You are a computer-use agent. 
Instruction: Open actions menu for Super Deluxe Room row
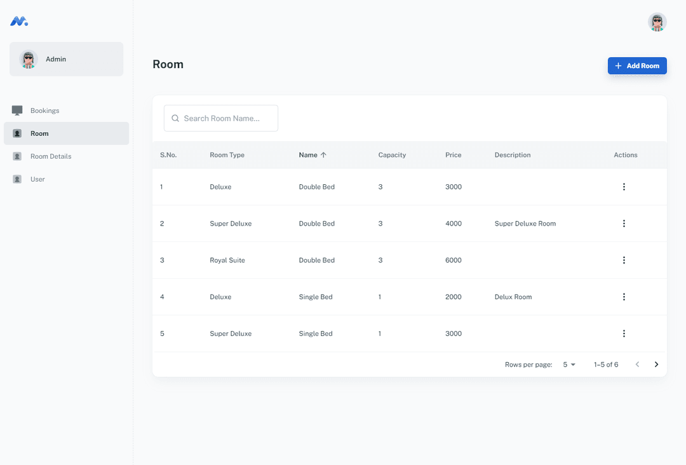click(x=624, y=224)
